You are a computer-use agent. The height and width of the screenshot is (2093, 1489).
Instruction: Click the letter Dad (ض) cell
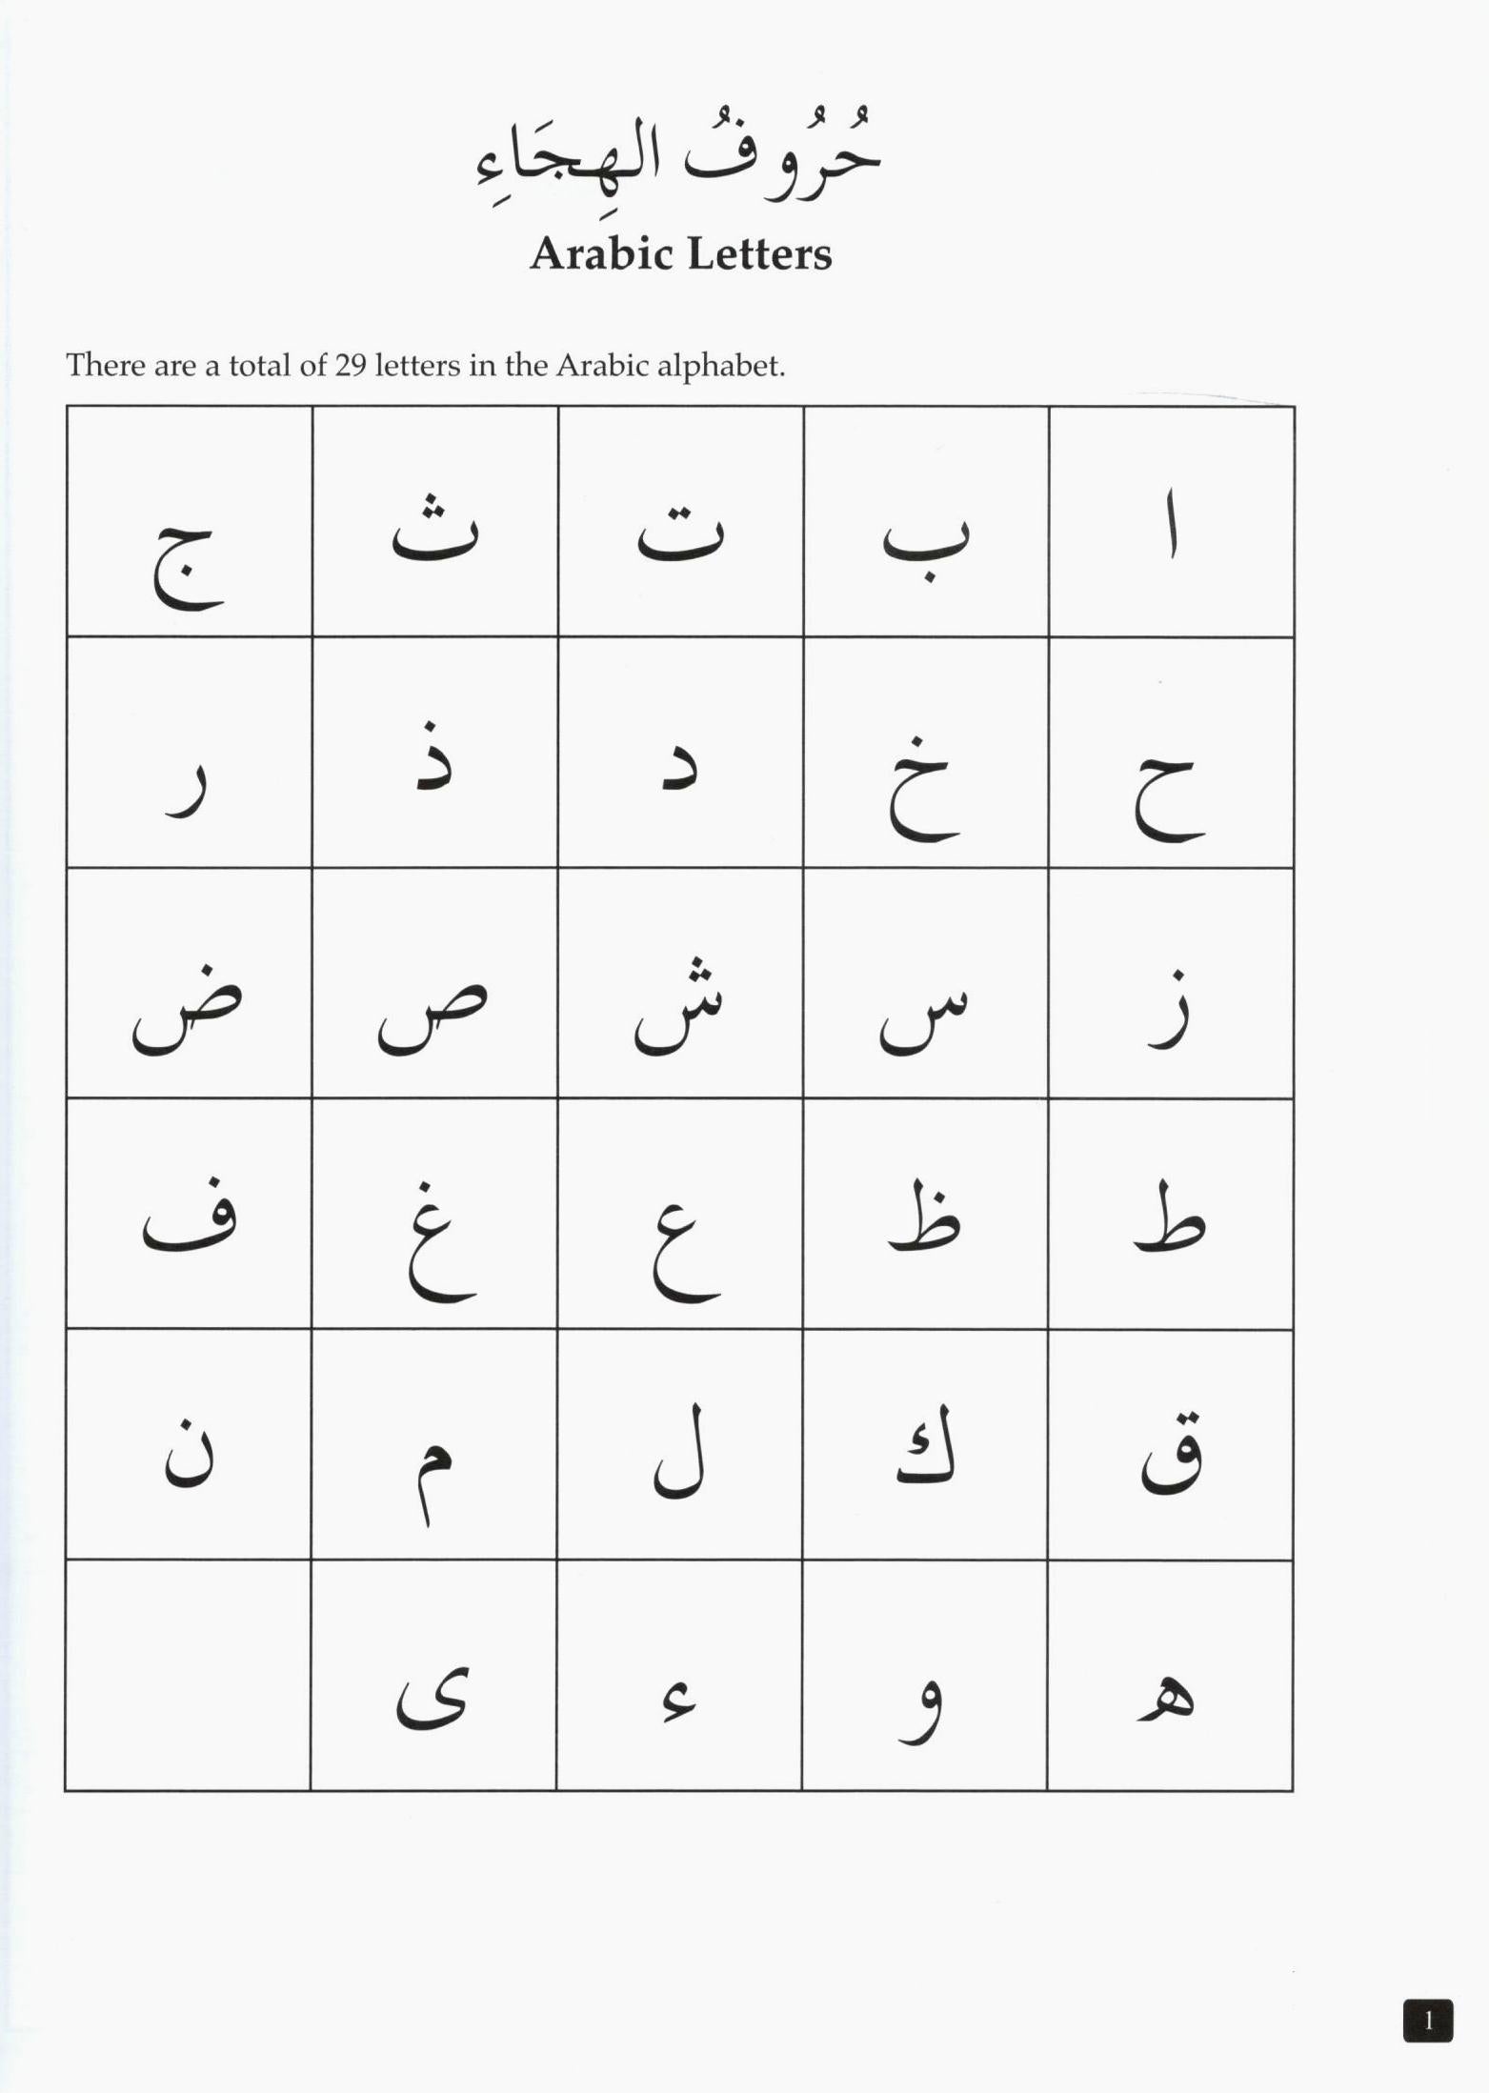[x=189, y=983]
